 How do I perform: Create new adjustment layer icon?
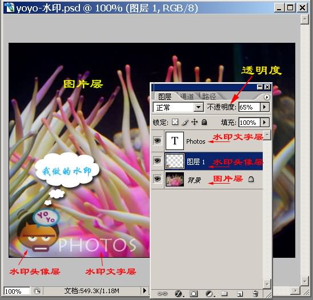210,294
